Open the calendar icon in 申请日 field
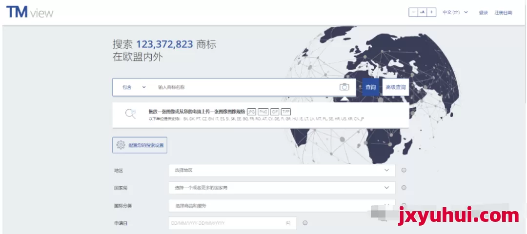The height and width of the screenshot is (234, 527). (x=288, y=223)
